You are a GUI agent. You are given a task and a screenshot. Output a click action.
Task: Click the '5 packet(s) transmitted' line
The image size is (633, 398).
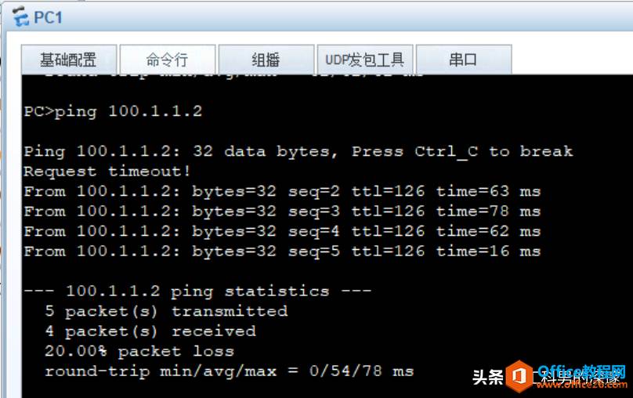tap(166, 311)
